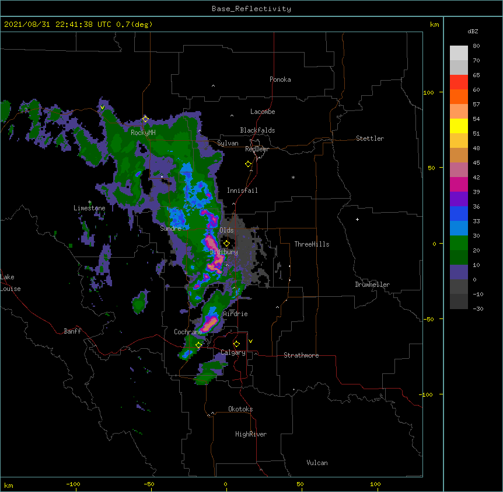Screen dimensions: 503x492
Task: Click the red 65 dBZ color swatch
Action: [x=459, y=82]
